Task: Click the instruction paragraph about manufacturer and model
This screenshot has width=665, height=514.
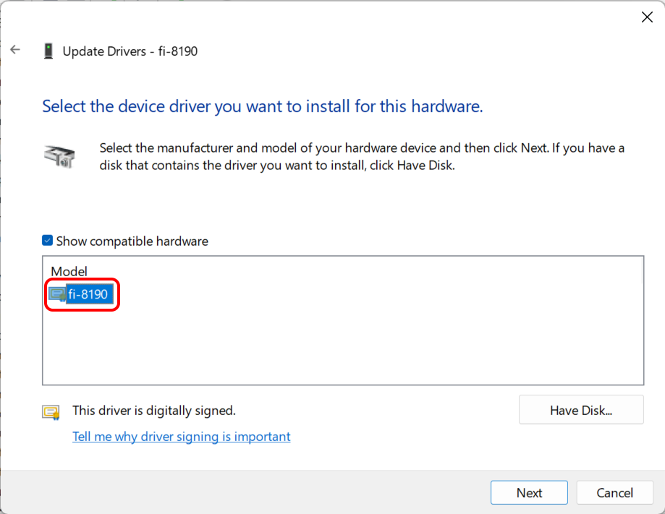Action: (x=362, y=156)
